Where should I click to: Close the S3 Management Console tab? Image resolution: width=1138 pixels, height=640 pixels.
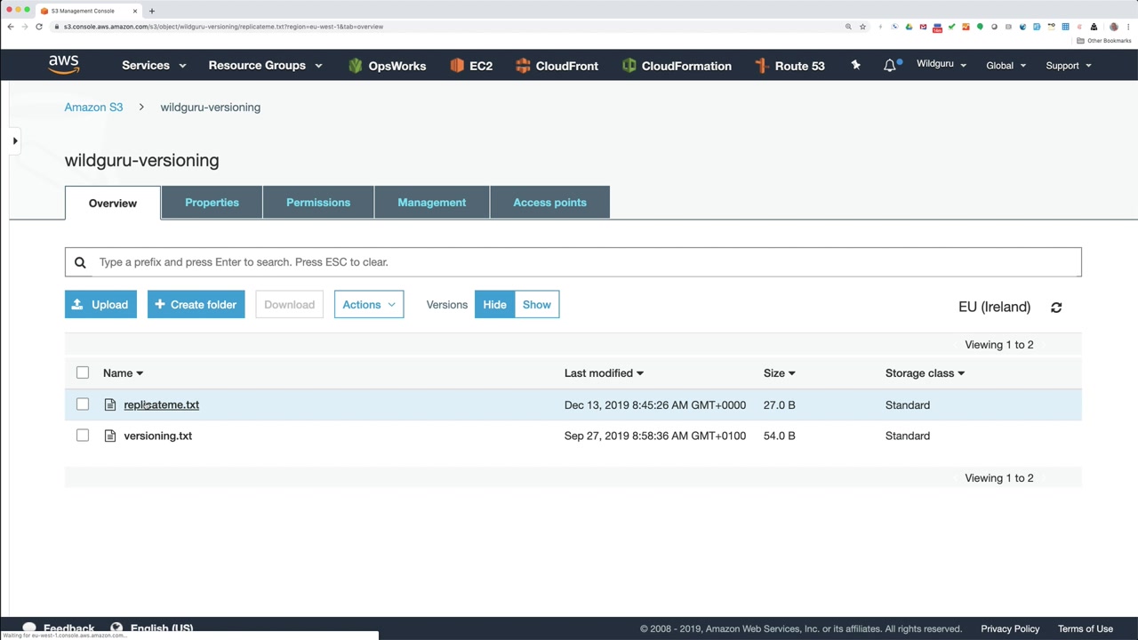tap(135, 11)
